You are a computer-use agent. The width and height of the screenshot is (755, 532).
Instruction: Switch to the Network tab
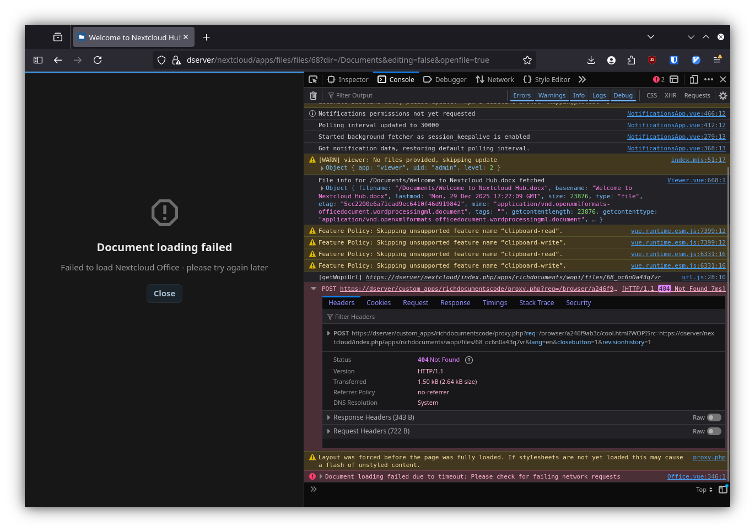[495, 79]
